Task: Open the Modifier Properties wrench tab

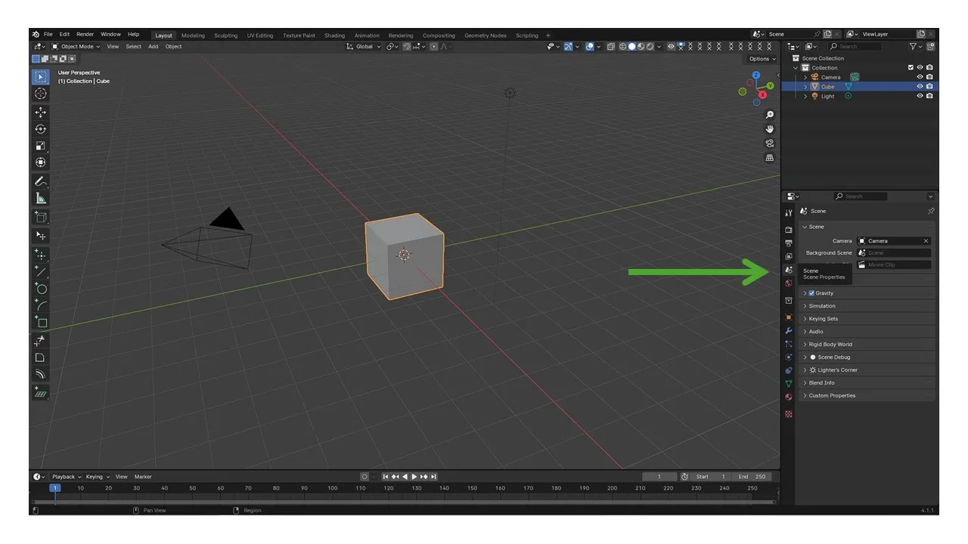Action: coord(789,331)
